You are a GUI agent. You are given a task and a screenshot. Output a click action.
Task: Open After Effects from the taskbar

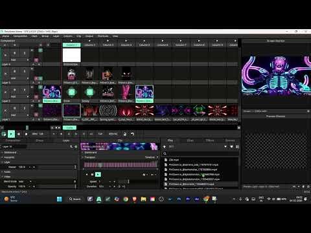click(197, 199)
